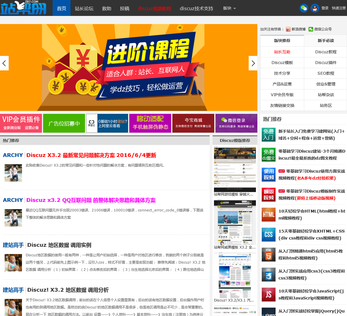Open the 进阶课程 main banner
This screenshot has height=316, width=347.
129,67
